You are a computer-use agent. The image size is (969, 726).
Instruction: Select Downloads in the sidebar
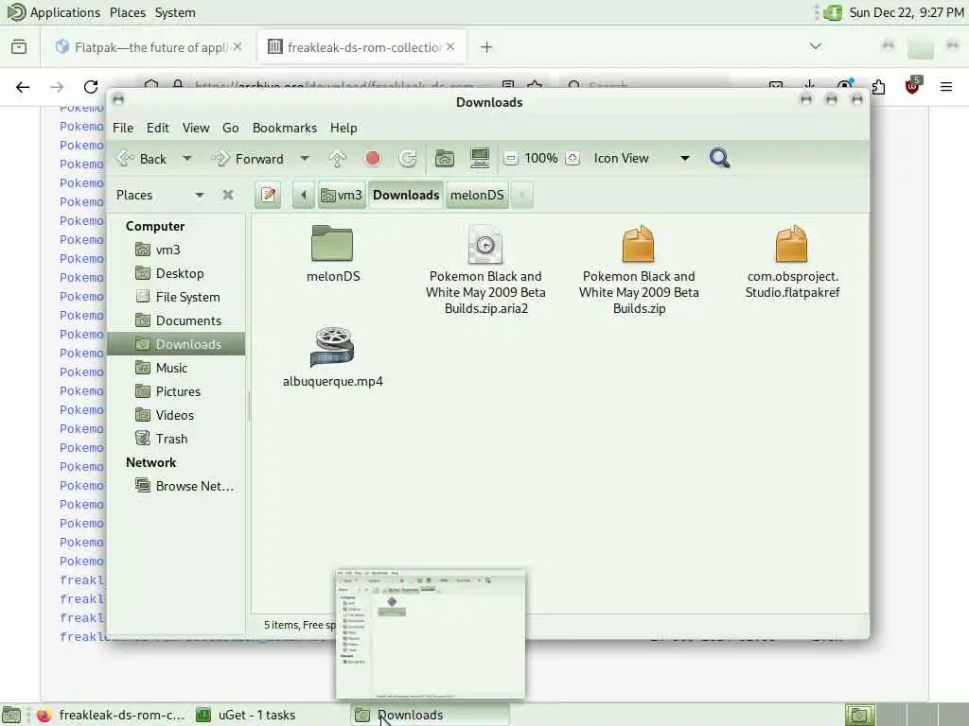[177, 344]
